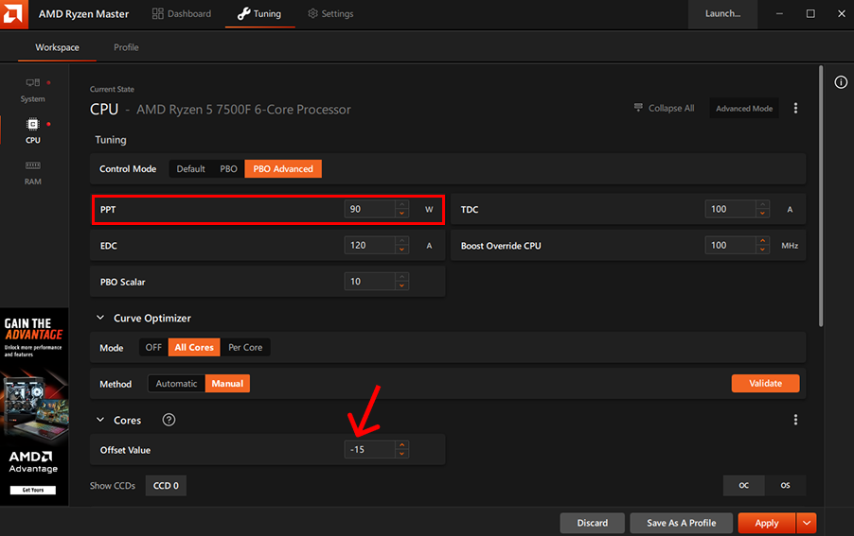Increase the TDC value with up arrow
This screenshot has height=536, width=854.
[762, 205]
